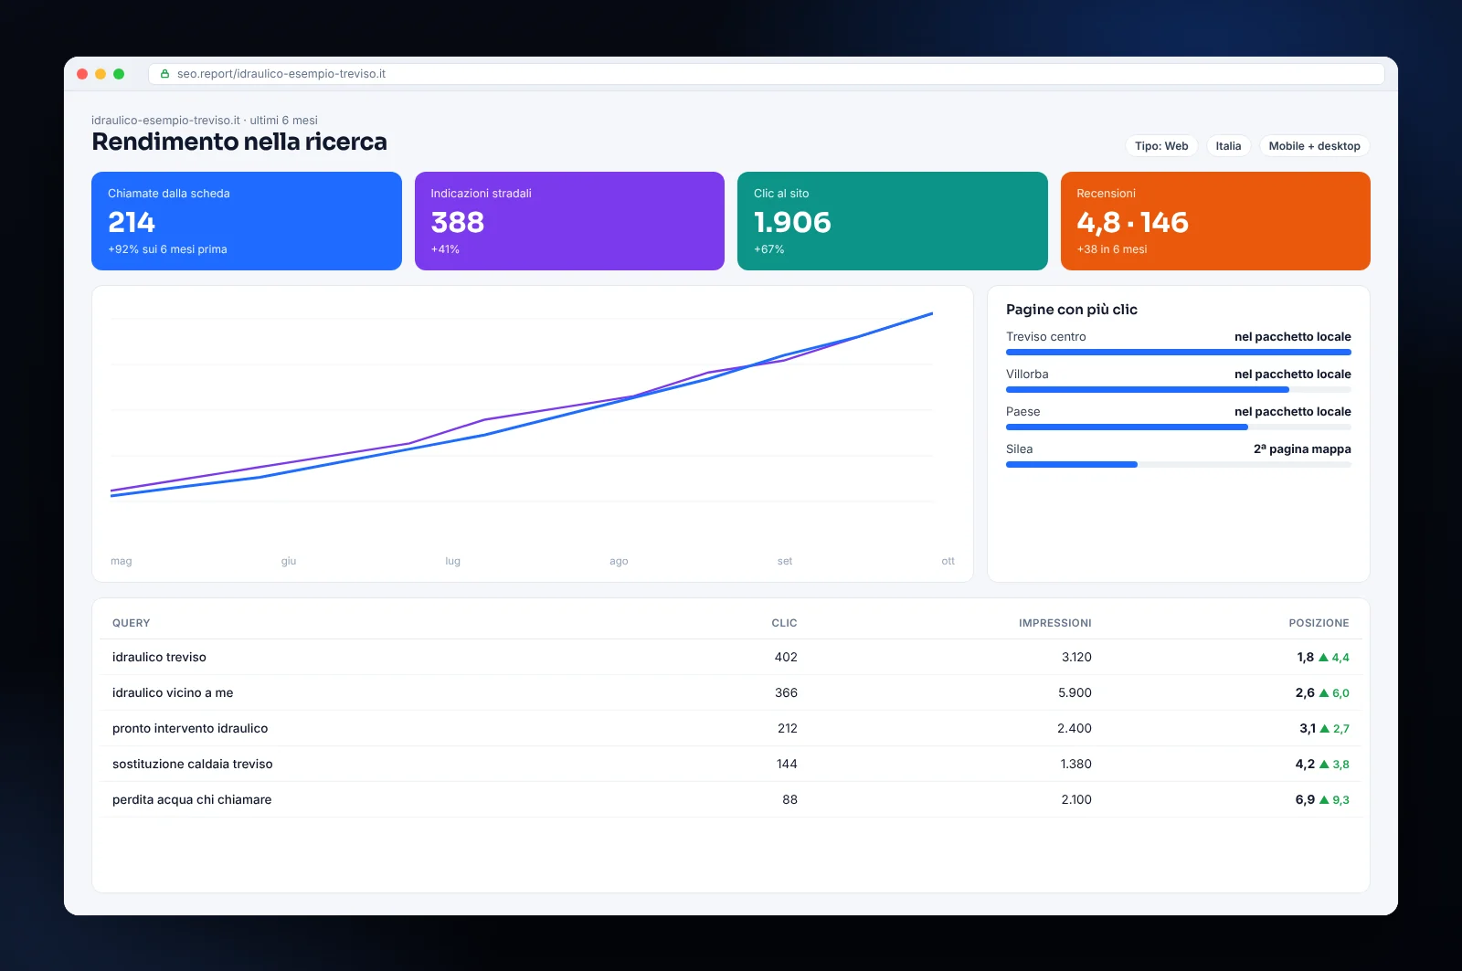The height and width of the screenshot is (971, 1462).
Task: Click the '2ª pagina mappa' label
Action: pos(1302,449)
